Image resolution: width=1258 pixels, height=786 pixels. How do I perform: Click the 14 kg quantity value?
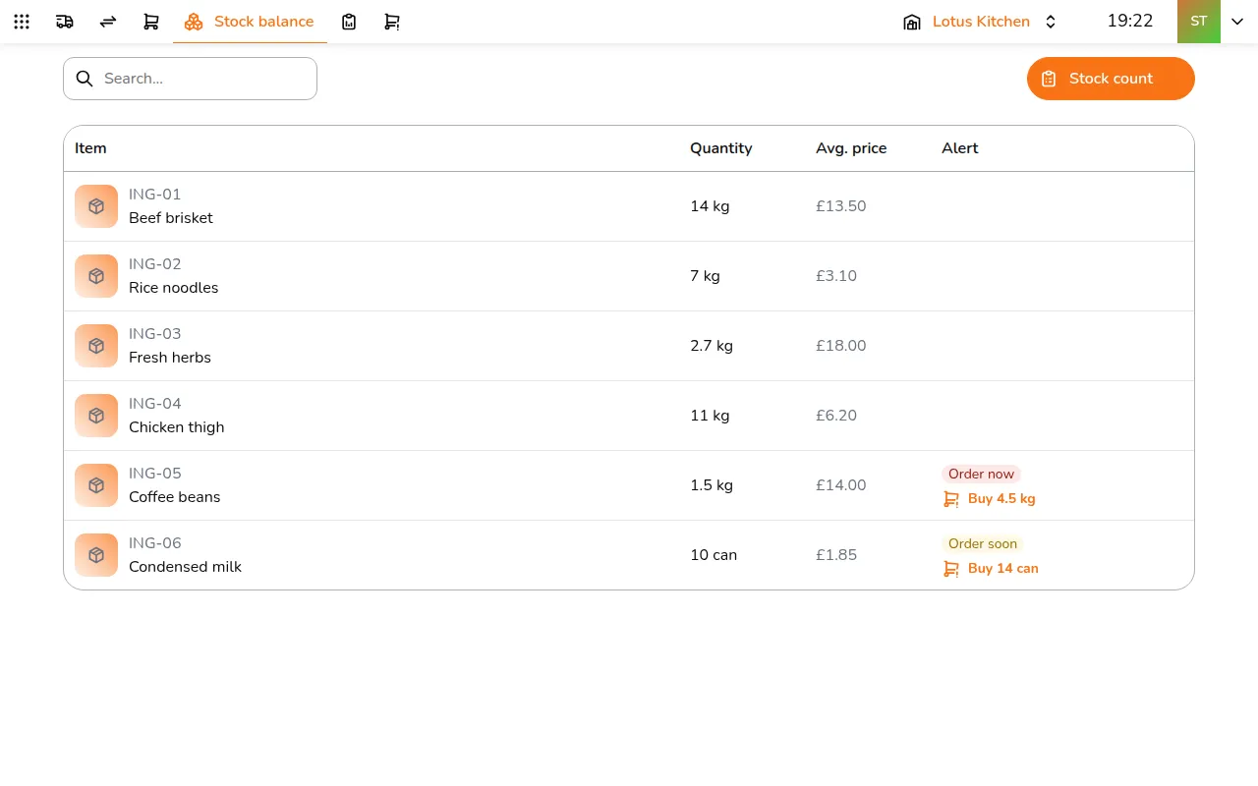click(710, 206)
